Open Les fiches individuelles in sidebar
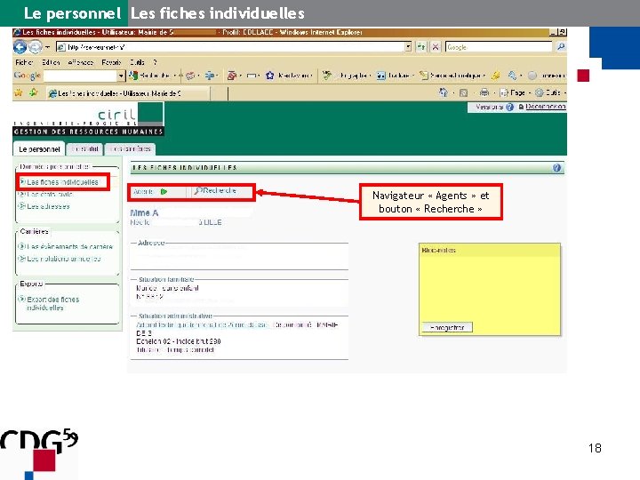640x480 pixels. 62,182
